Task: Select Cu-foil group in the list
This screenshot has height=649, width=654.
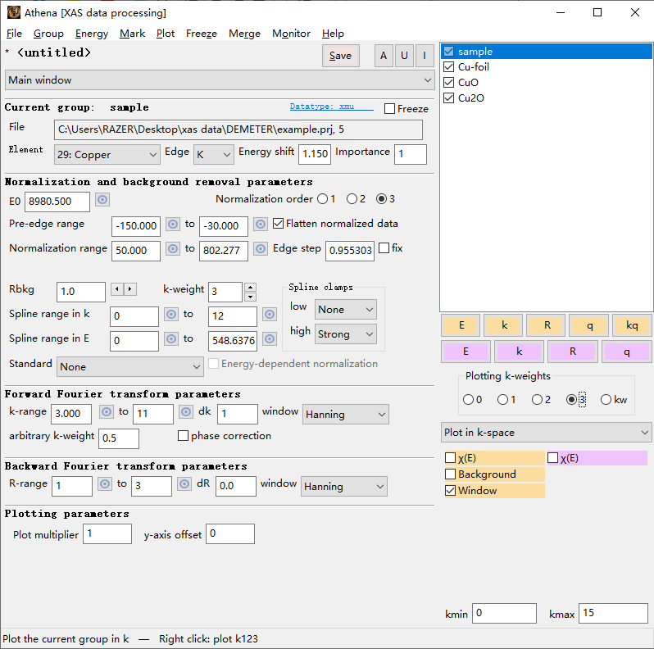Action: 473,67
